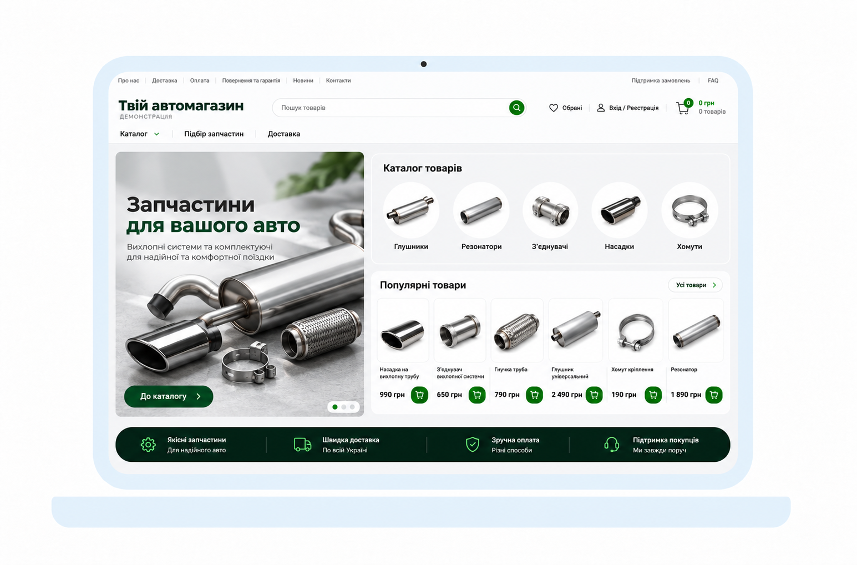This screenshot has width=857, height=565.
Task: Click the Пошук товарів search field
Action: [x=391, y=108]
